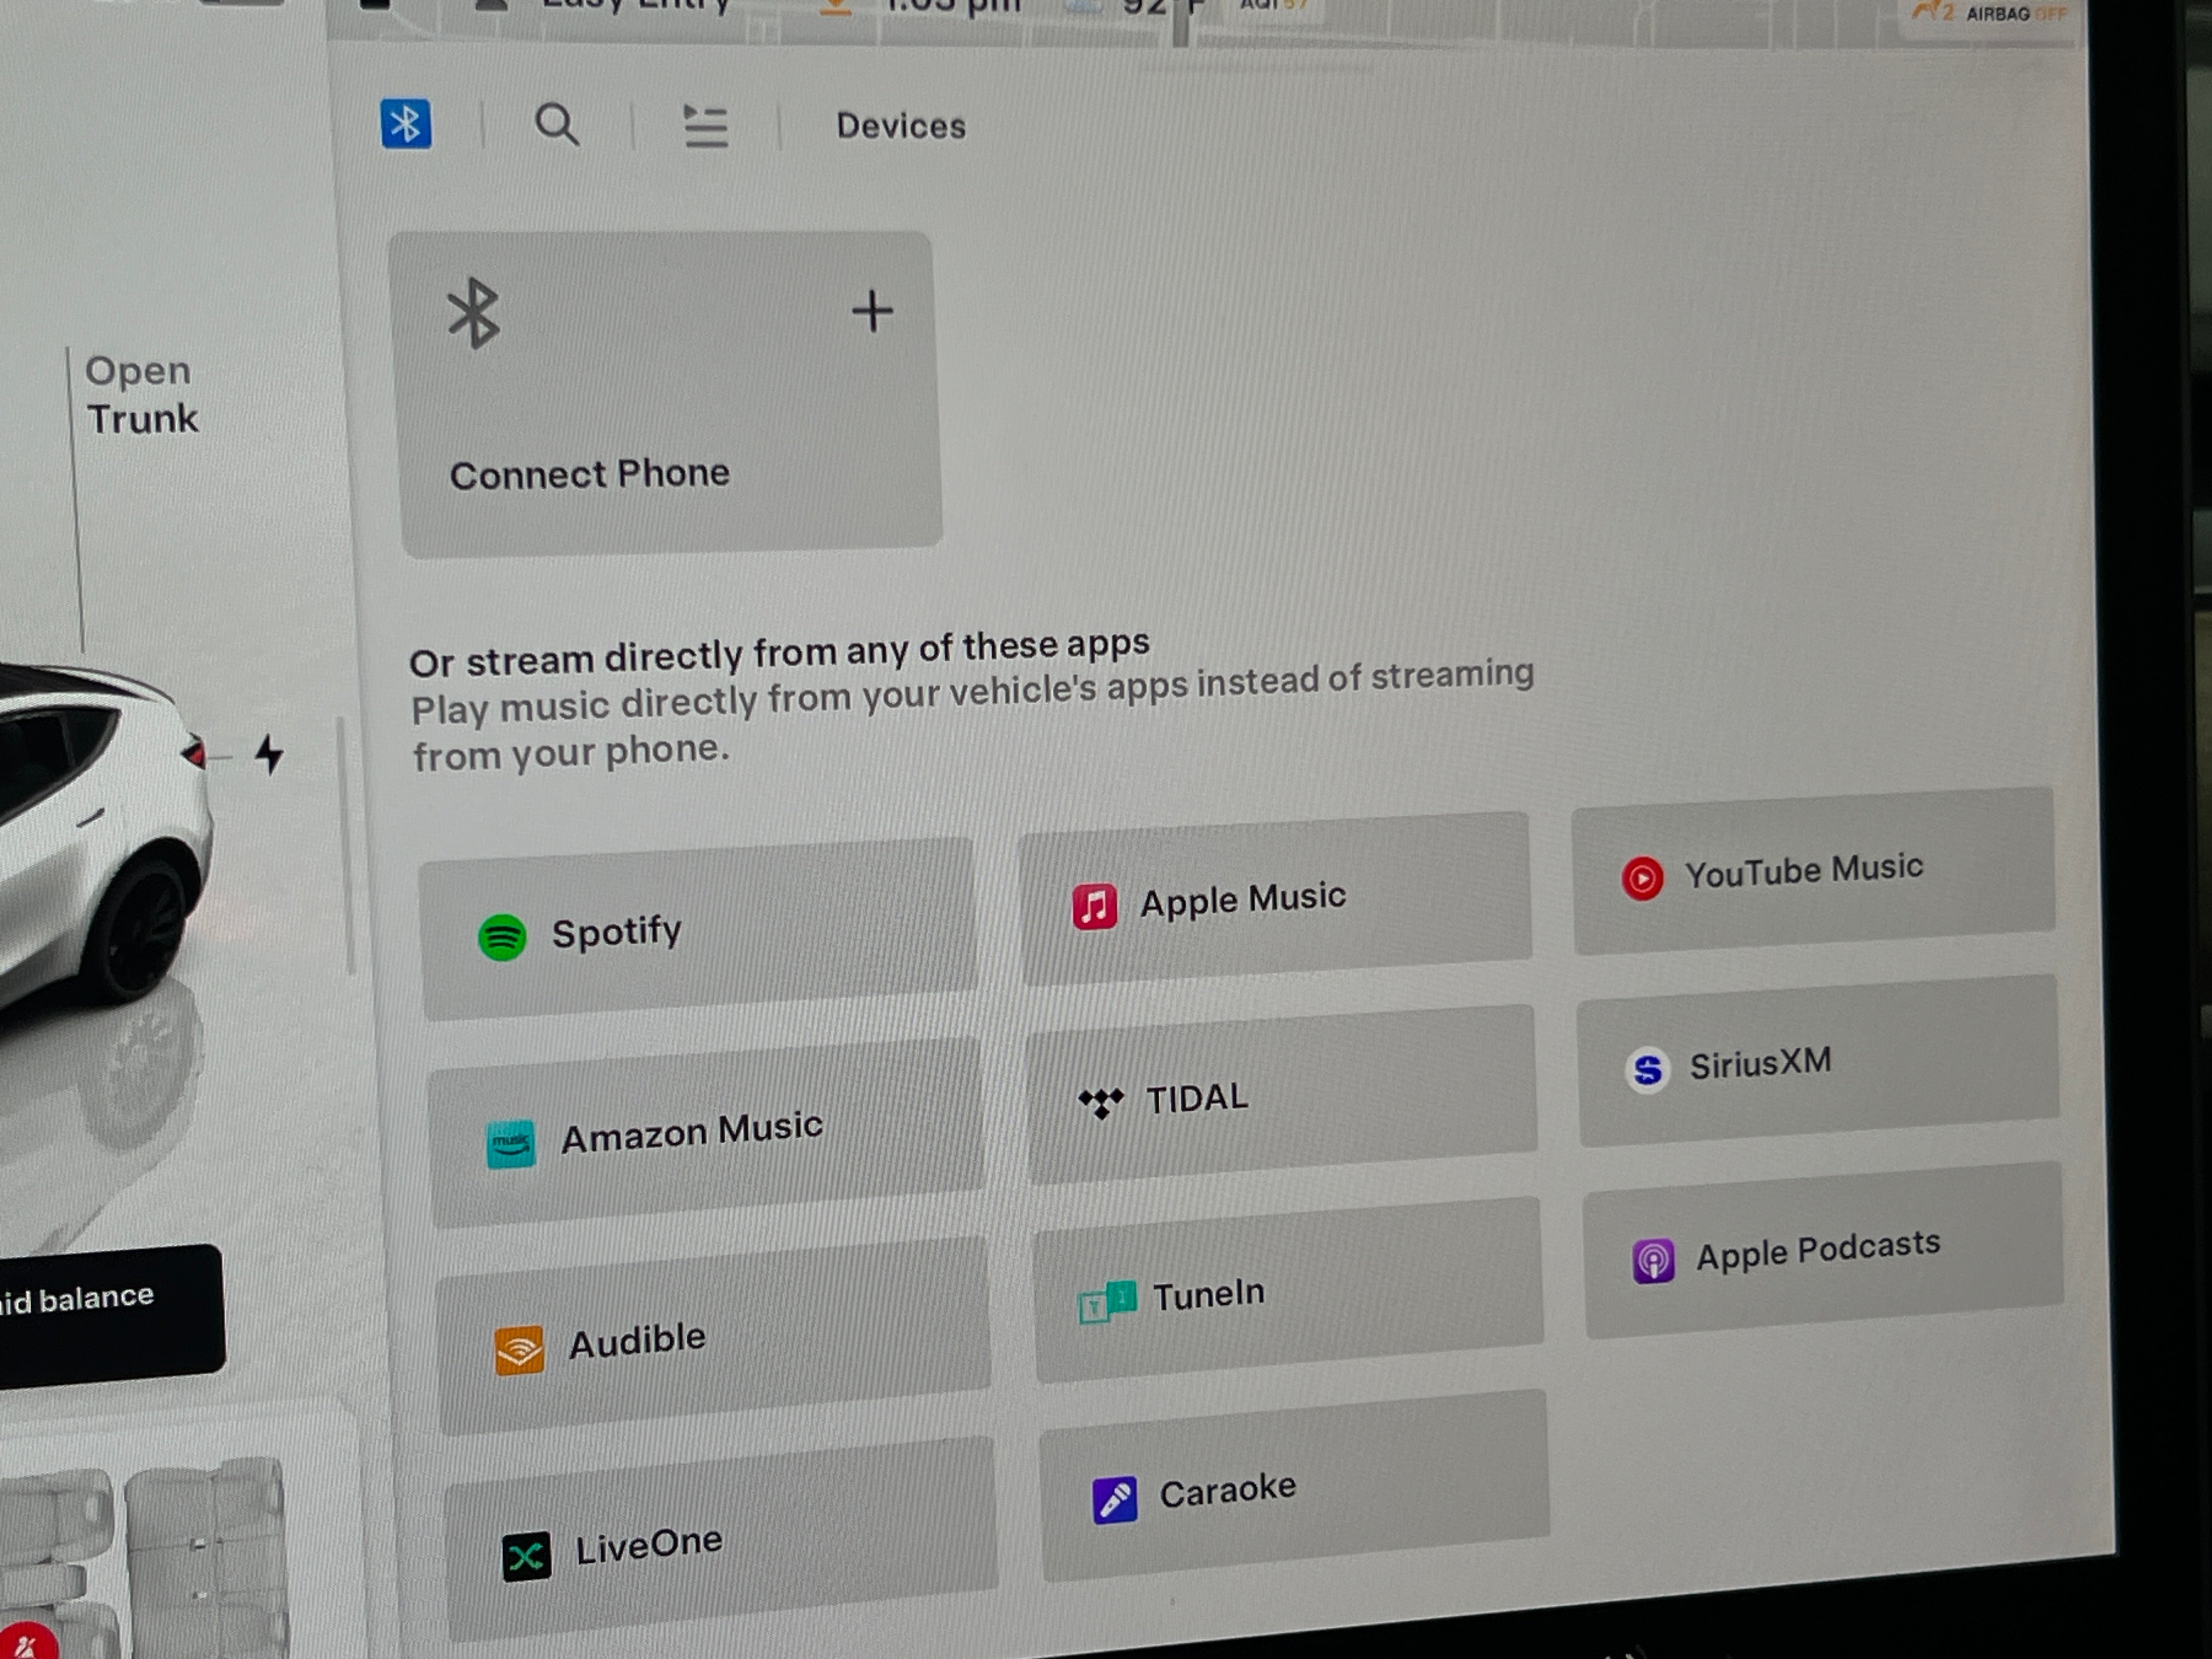This screenshot has height=1659, width=2212.
Task: Open the playlist queue icon
Action: (x=706, y=127)
